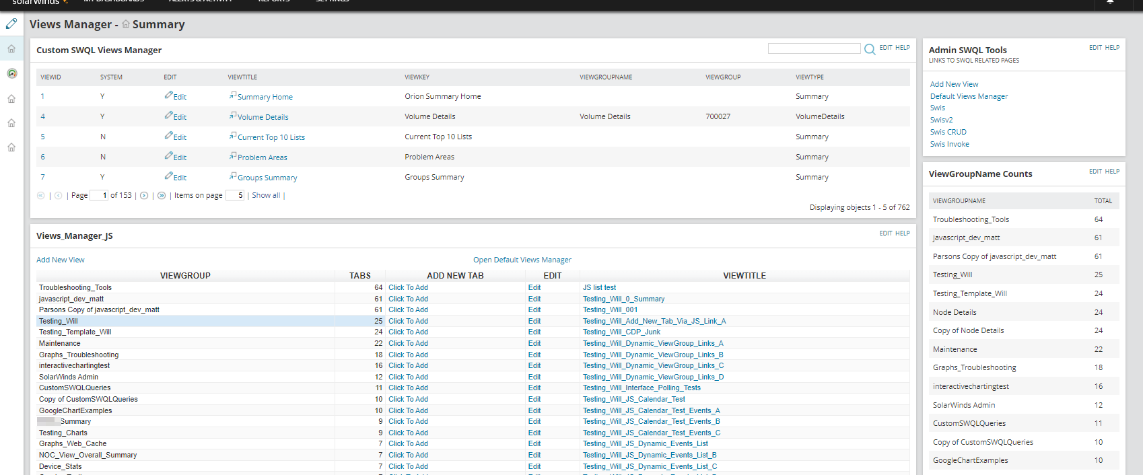Open the gauge dashboard icon in left sidebar

point(11,73)
